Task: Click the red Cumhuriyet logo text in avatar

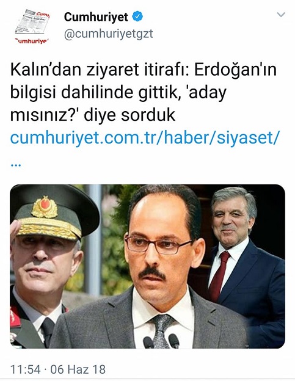Action: 32,41
